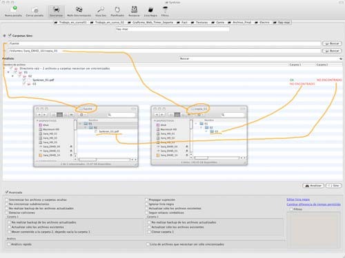Image resolution: width=345 pixels, height=258 pixels.
Task: Click the forward arrow in fuente Finder window
Action: pyautogui.click(x=45, y=114)
